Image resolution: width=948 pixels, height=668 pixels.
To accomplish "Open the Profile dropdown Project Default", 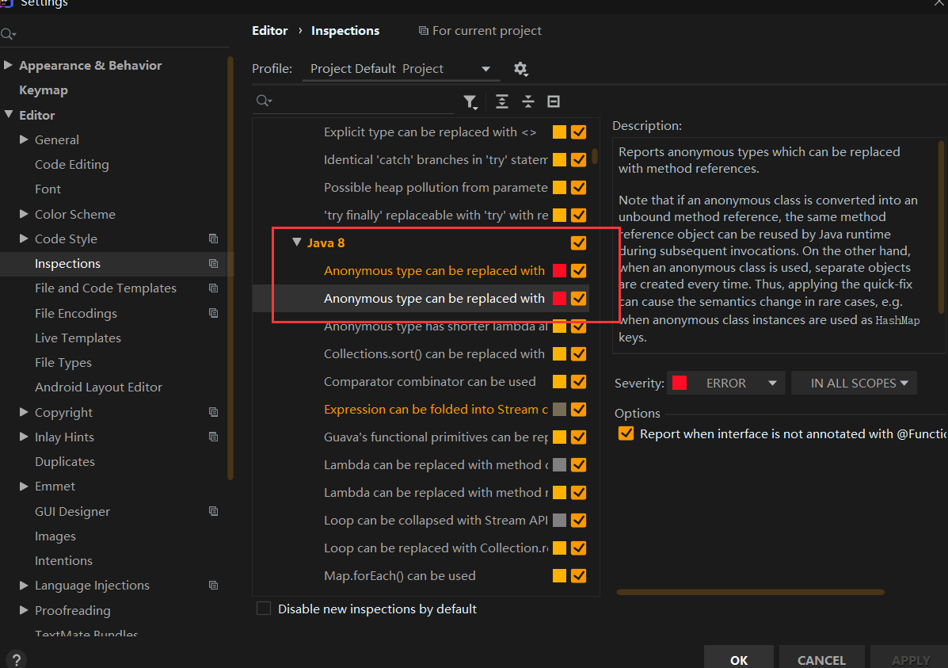I will [401, 69].
